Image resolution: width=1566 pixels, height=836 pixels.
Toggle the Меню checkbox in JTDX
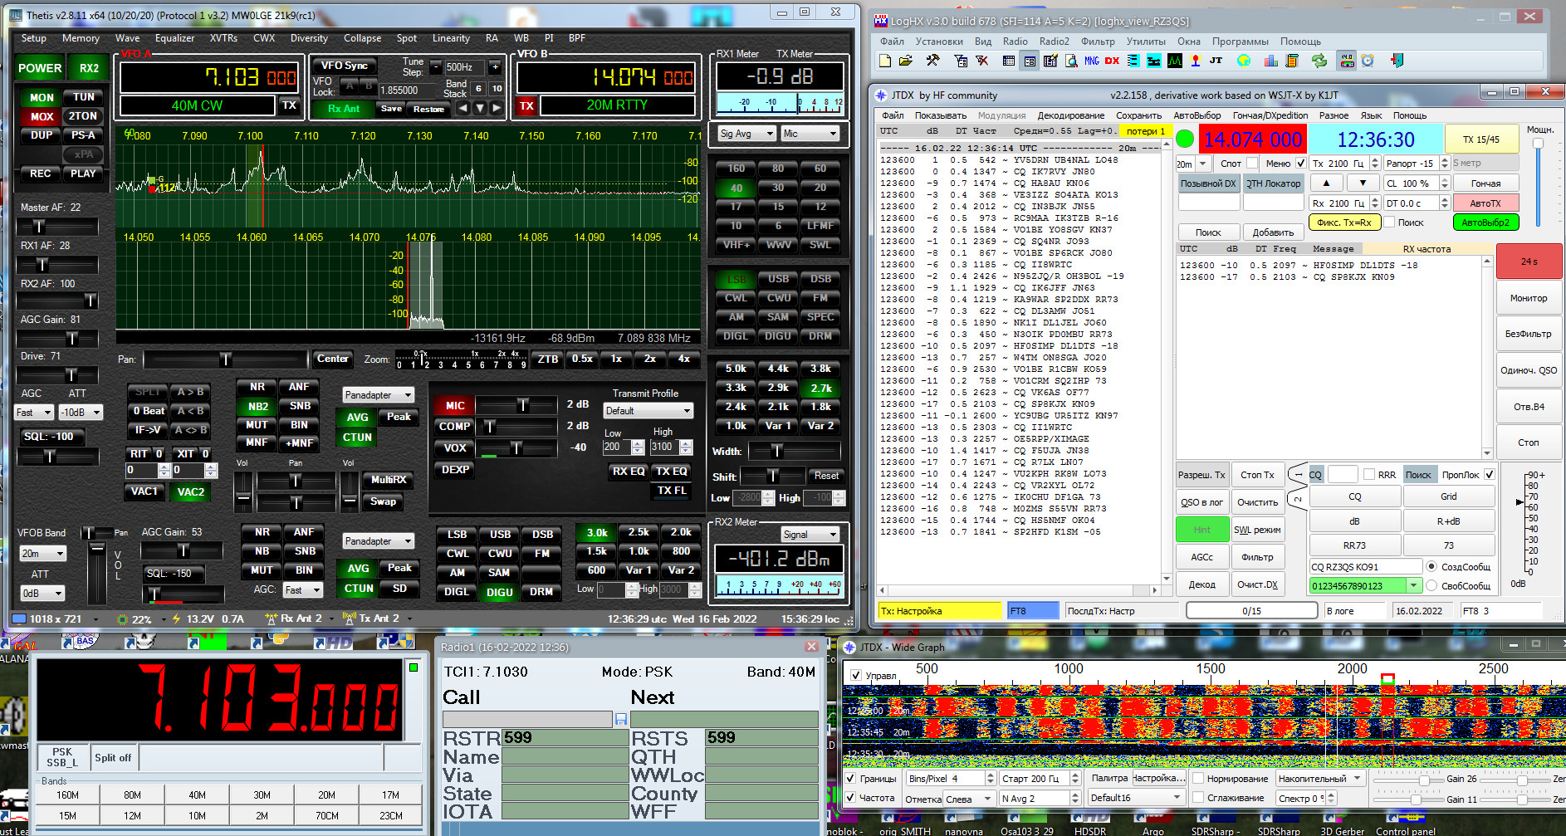(1300, 164)
